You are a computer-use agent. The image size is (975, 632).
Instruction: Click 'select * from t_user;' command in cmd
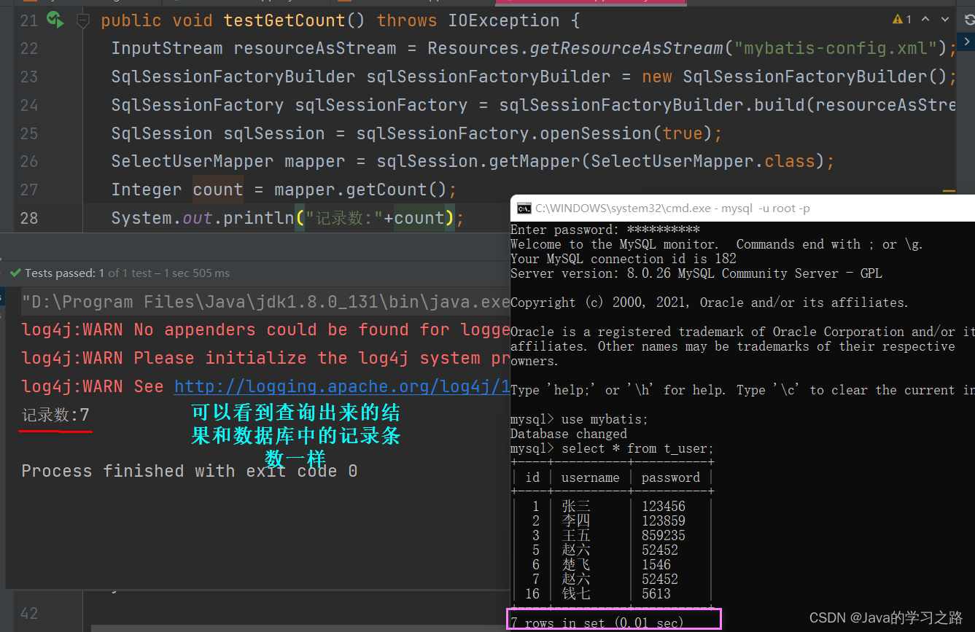tap(637, 448)
